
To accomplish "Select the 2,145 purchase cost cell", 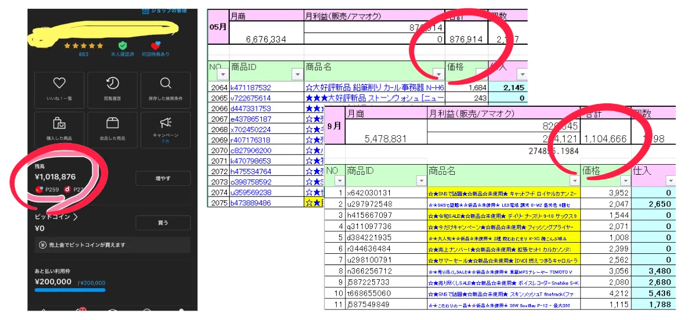I will pos(509,88).
